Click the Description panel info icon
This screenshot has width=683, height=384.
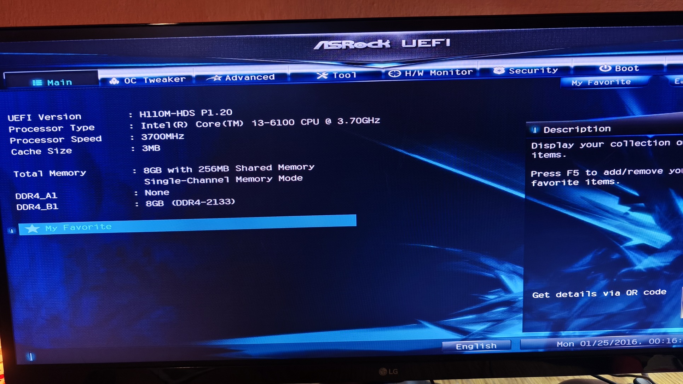pos(535,130)
